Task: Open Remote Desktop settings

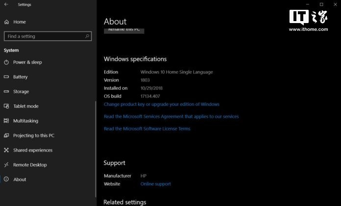Action: pos(30,165)
